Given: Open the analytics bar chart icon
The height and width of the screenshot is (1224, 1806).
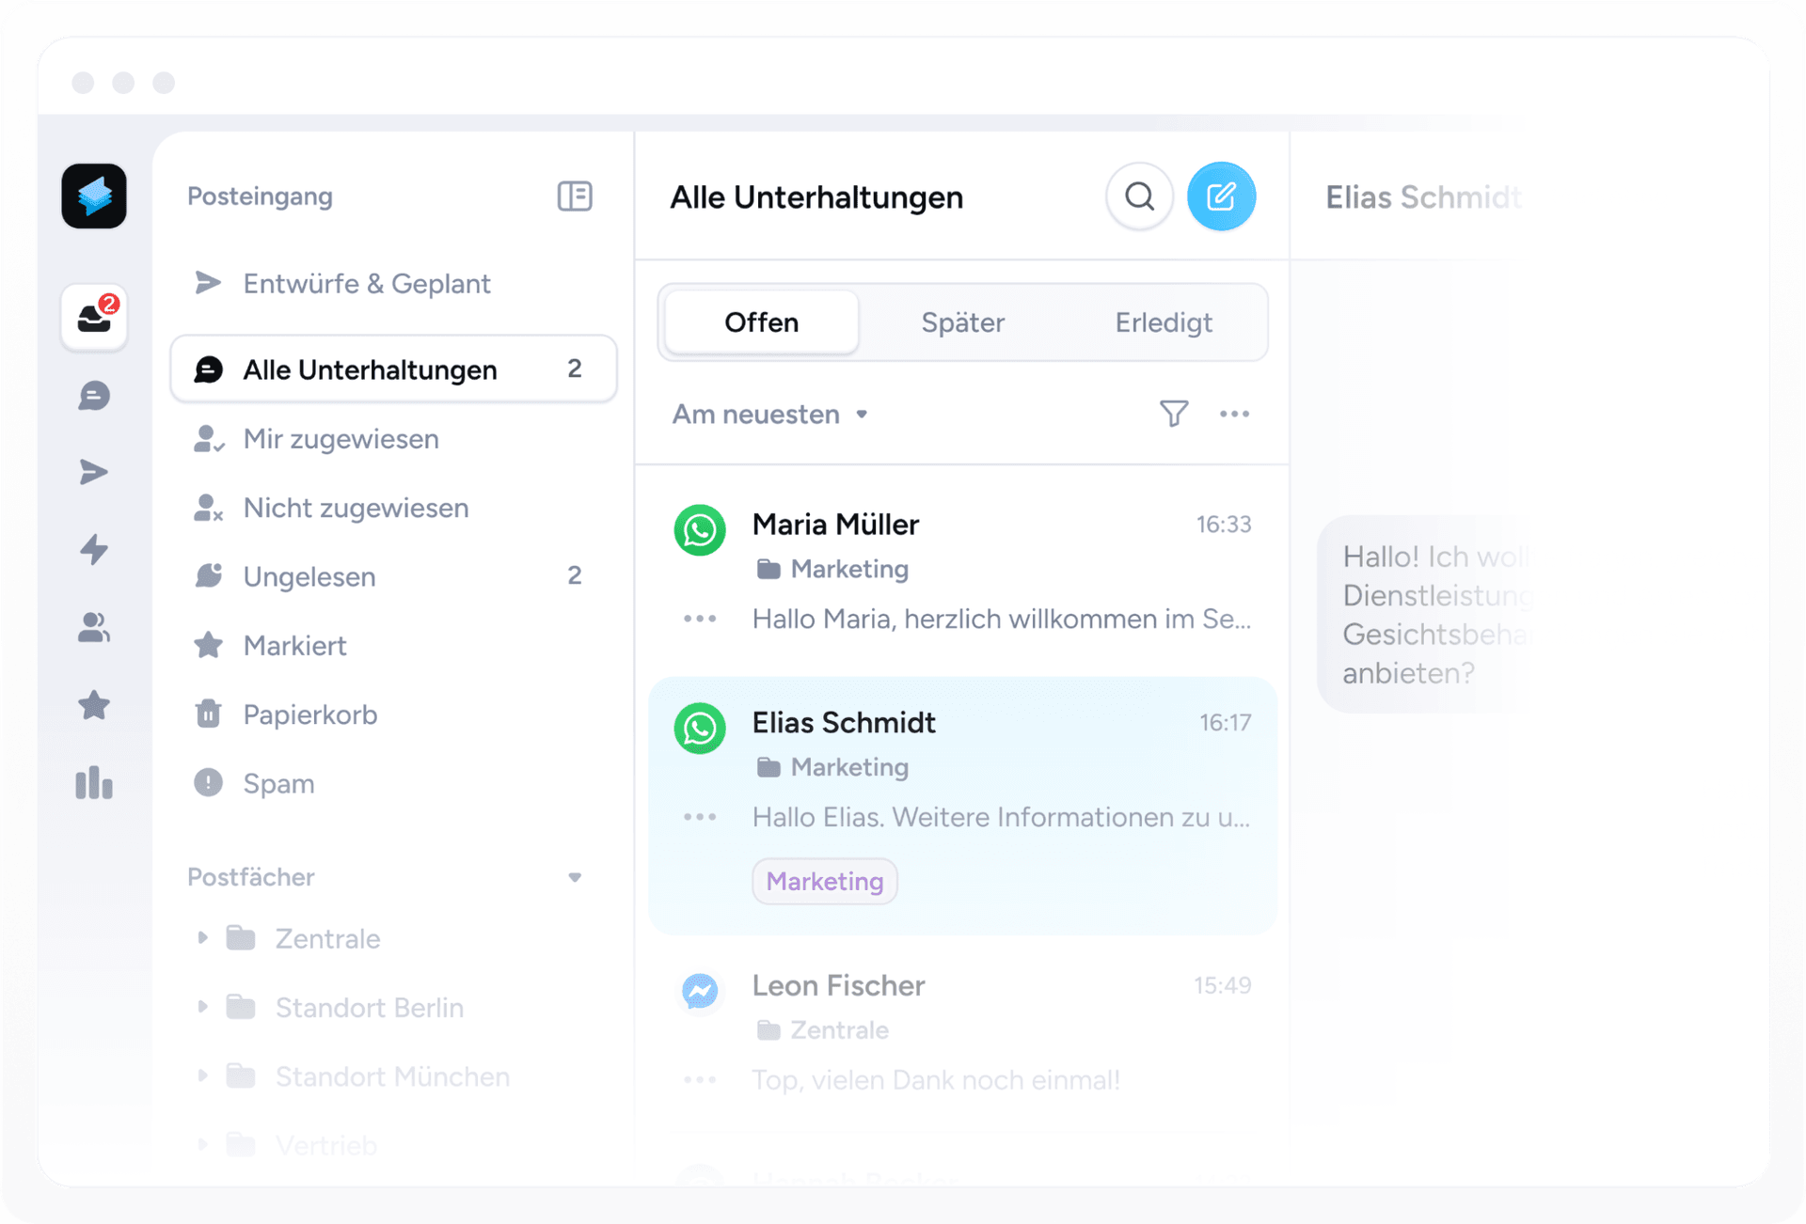Looking at the screenshot, I should tap(94, 784).
